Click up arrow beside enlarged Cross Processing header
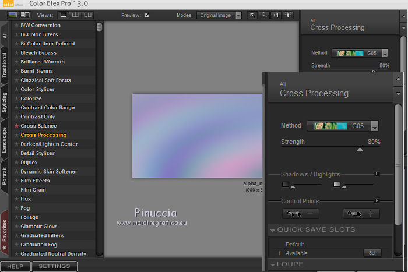The height and width of the screenshot is (272, 408). point(398,79)
